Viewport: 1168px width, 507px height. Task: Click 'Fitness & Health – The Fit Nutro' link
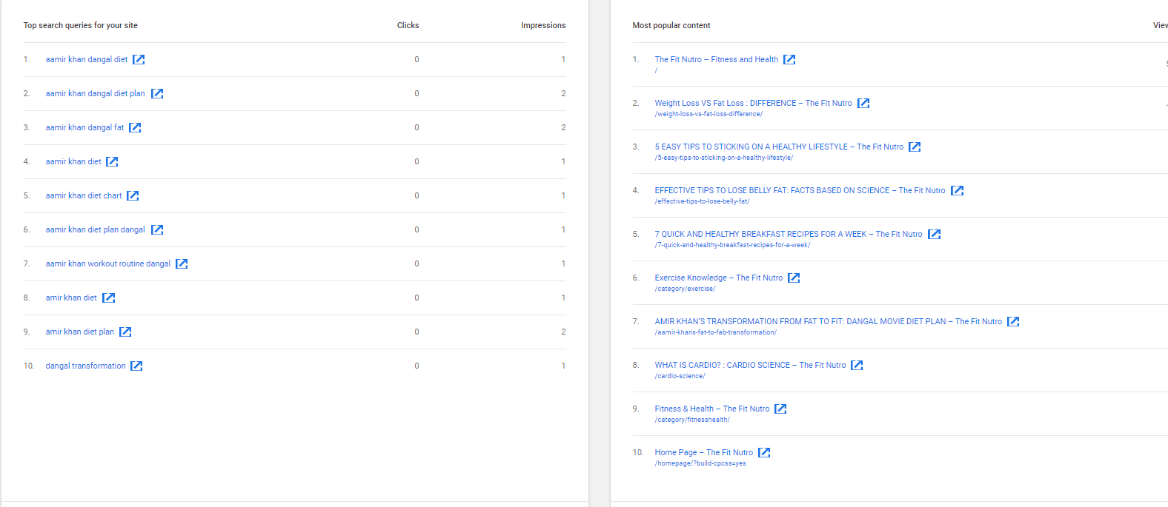[x=712, y=409]
